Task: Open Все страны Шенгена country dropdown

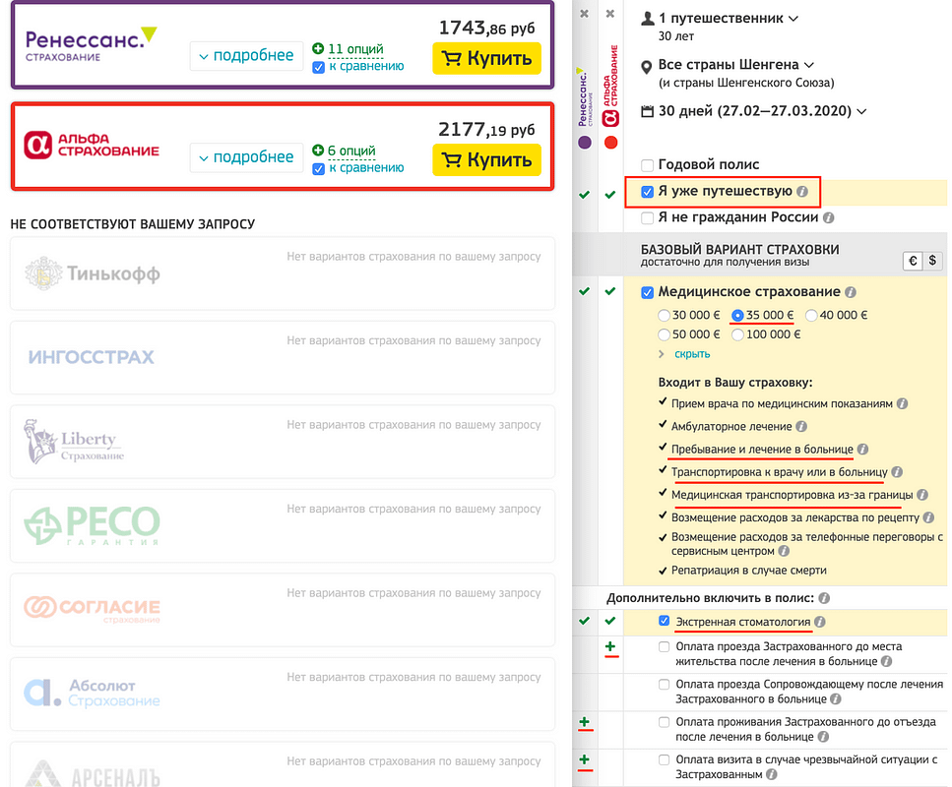Action: (735, 64)
